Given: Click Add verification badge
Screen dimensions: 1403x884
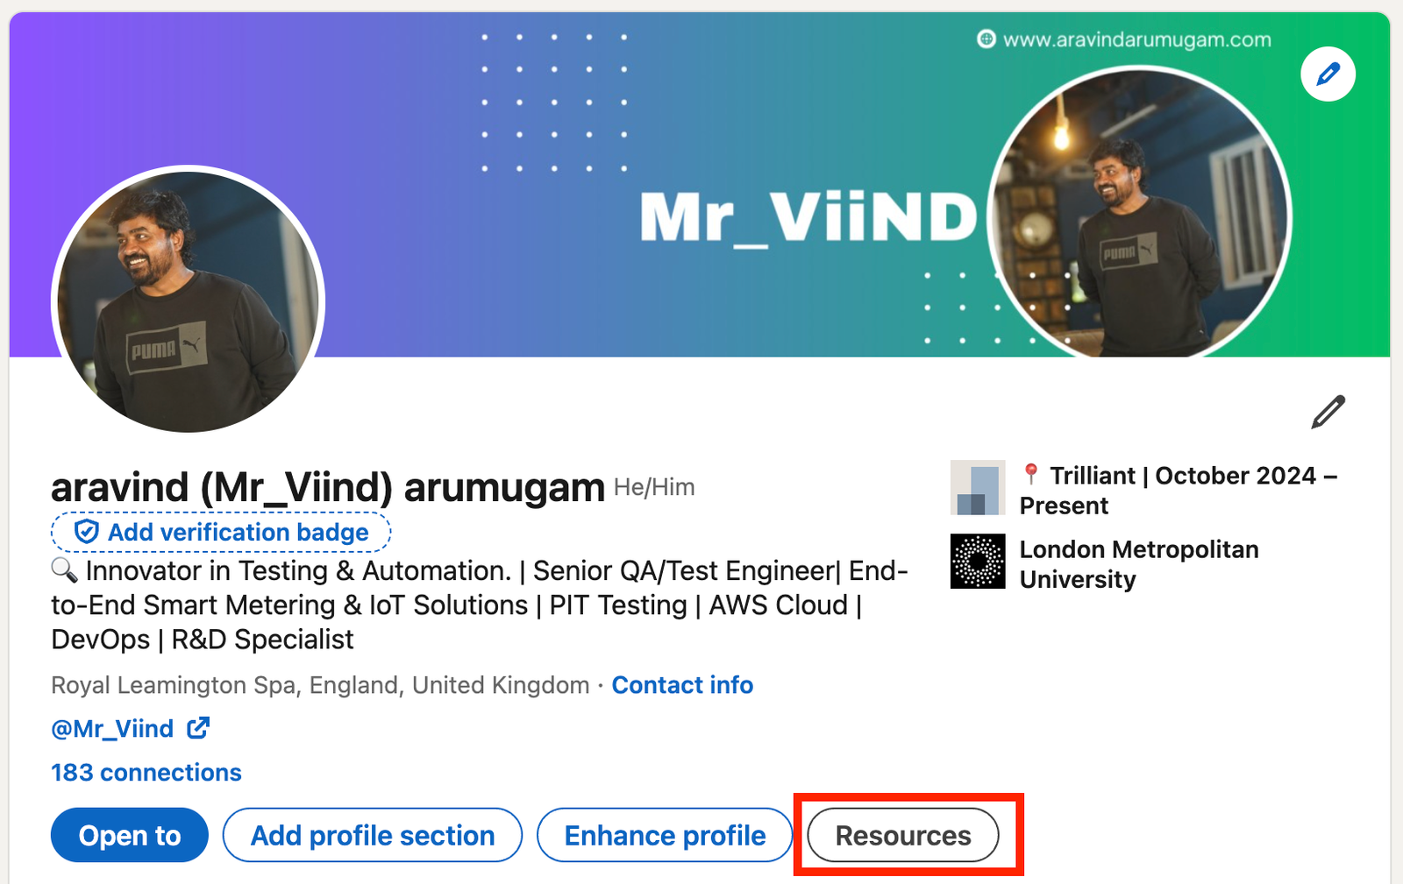Looking at the screenshot, I should (221, 532).
